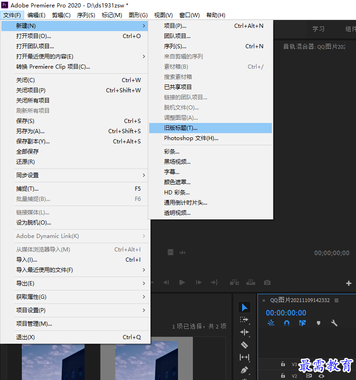Click 导入(I)... in the File menu
The height and width of the screenshot is (380, 356).
[74, 259]
